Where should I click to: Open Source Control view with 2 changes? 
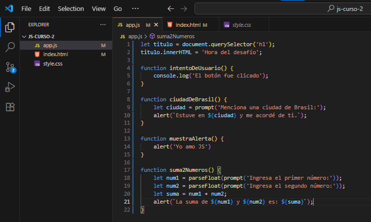coord(10,68)
